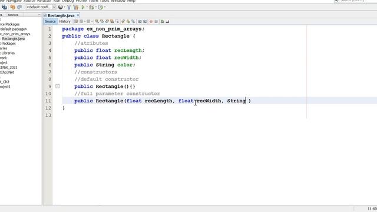Select the Test Libraries tree node
This screenshot has height=212, width=377.
coord(8,53)
